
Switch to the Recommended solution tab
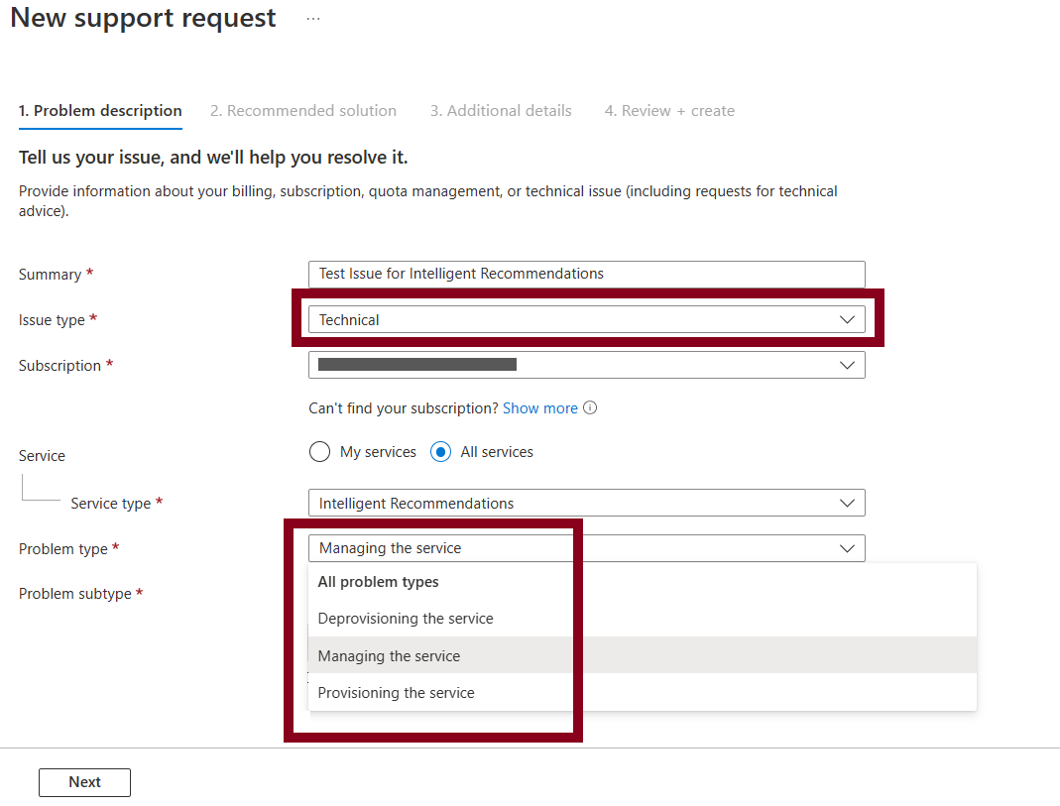(303, 110)
